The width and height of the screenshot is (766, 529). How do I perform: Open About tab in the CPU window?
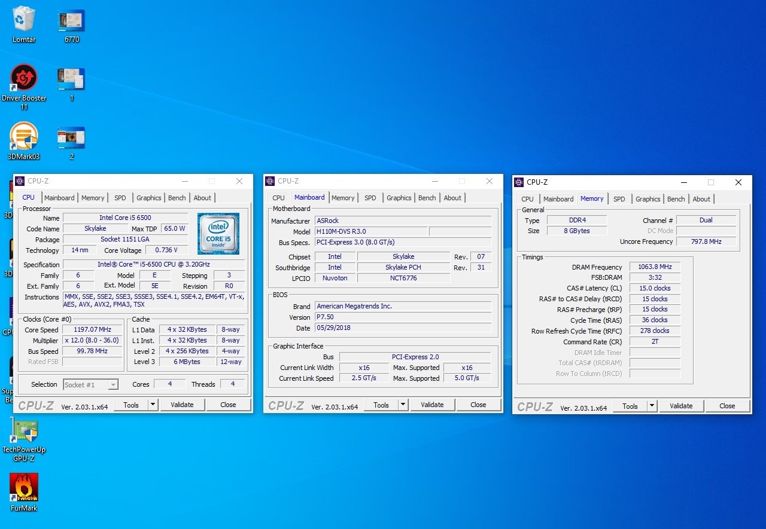(202, 198)
